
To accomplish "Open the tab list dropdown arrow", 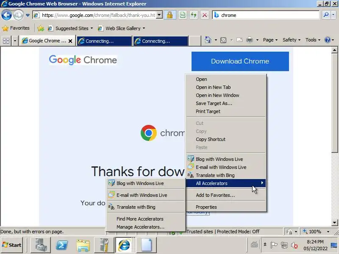I will click(15, 41).
